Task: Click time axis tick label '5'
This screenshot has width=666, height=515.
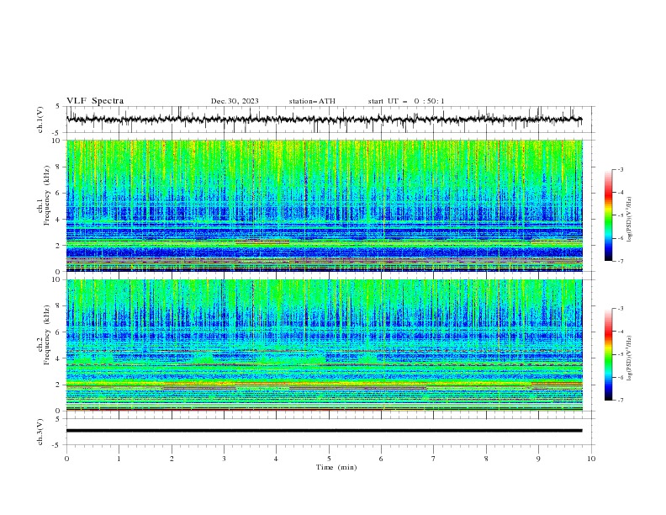Action: pos(329,459)
